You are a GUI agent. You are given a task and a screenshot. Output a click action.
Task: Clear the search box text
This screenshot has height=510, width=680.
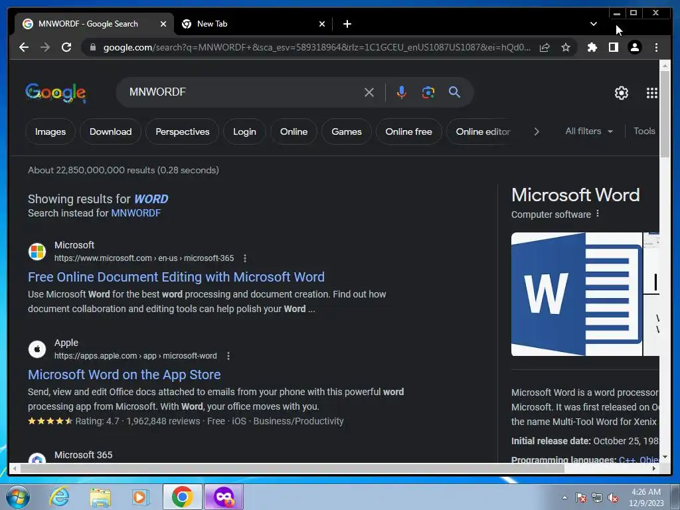click(x=369, y=92)
